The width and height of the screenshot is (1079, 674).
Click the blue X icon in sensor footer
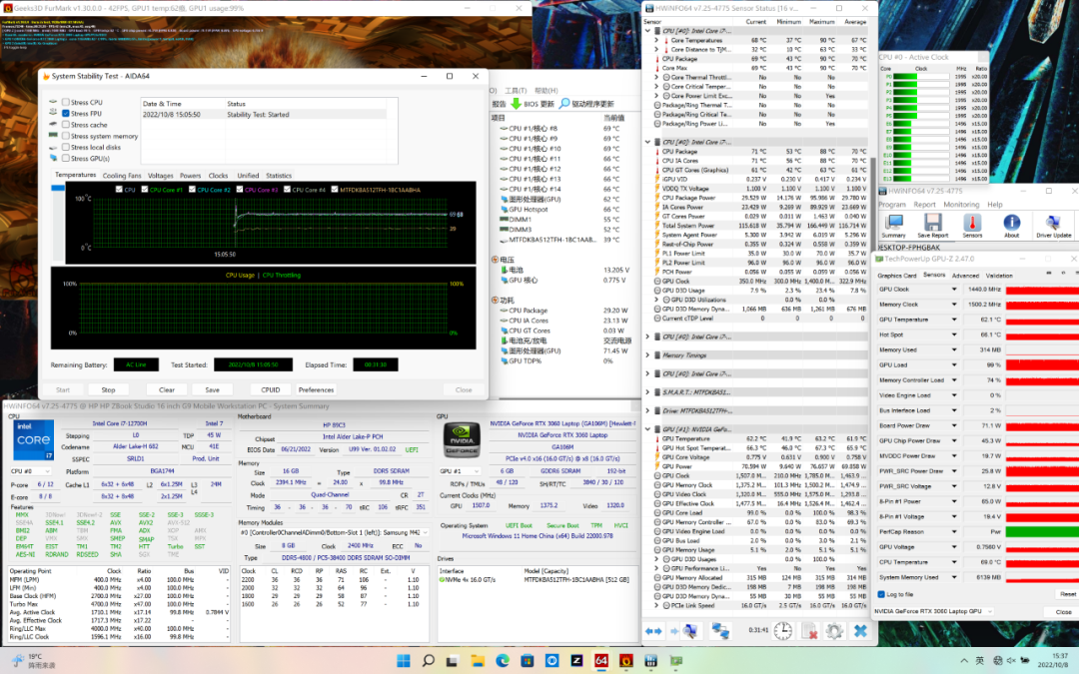[859, 630]
